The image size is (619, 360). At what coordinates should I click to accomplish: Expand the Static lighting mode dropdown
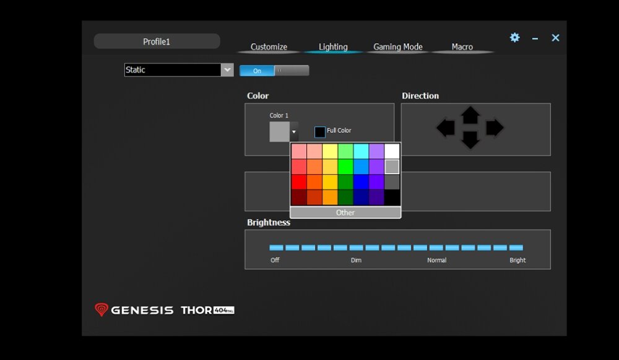click(x=227, y=70)
